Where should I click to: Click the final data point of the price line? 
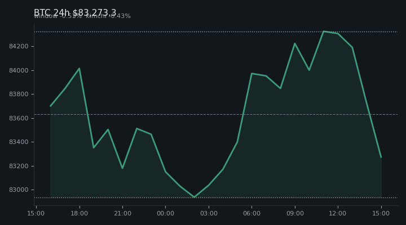(x=381, y=157)
